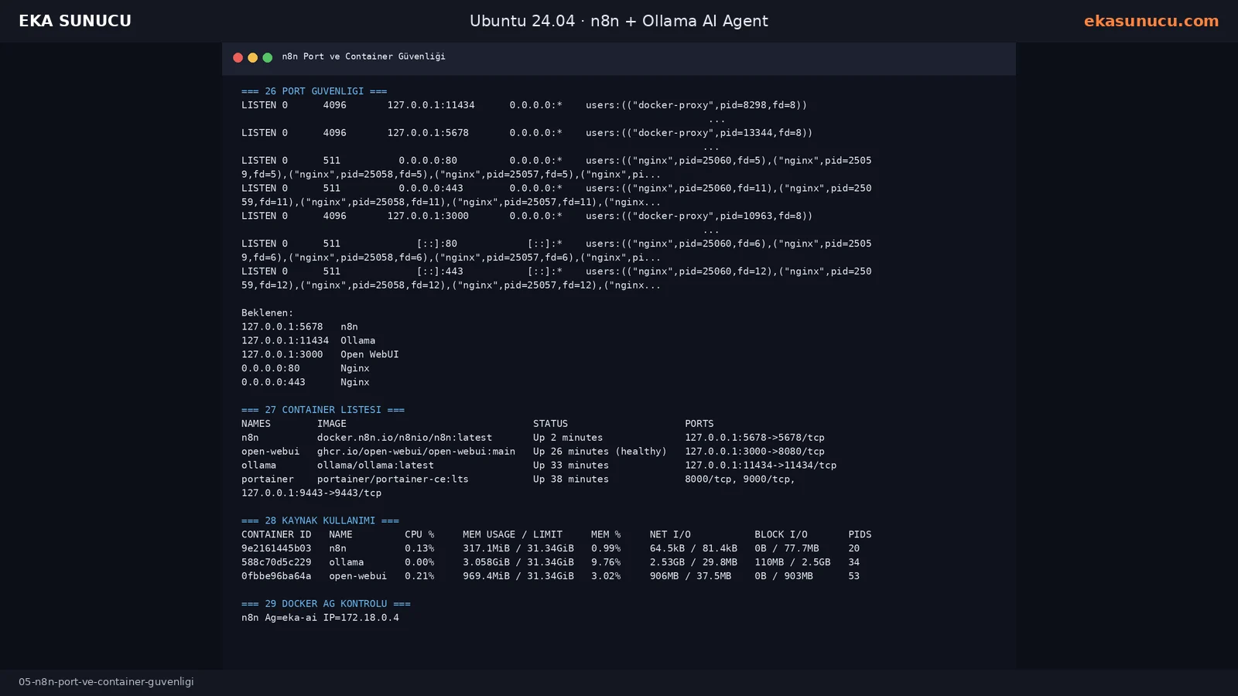This screenshot has height=696, width=1238.
Task: Click the 0.0.0.0:443 local address in LISTEN row
Action: (431, 189)
